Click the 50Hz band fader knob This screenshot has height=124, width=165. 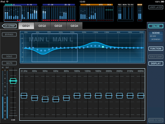45,99
